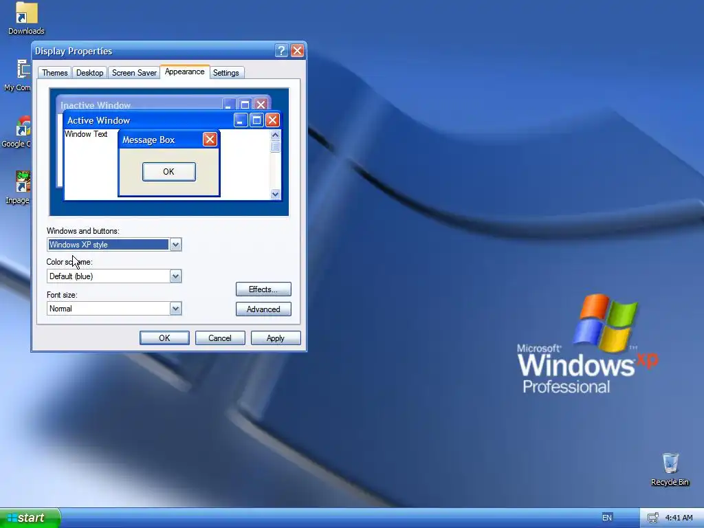Click the preview Inactive Window close icon
The width and height of the screenshot is (704, 528).
coord(261,104)
